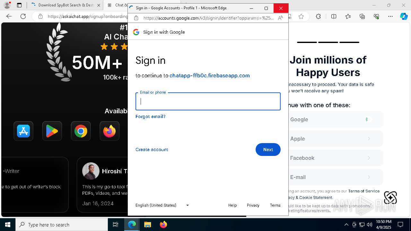View lock icon in Google sign-in popup
This screenshot has width=411, height=231.
(136, 18)
